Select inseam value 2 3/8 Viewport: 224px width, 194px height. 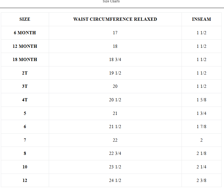click(201, 180)
